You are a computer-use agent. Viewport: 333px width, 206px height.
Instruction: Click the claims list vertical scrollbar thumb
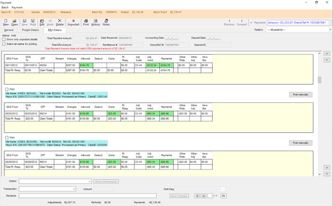(x=320, y=80)
